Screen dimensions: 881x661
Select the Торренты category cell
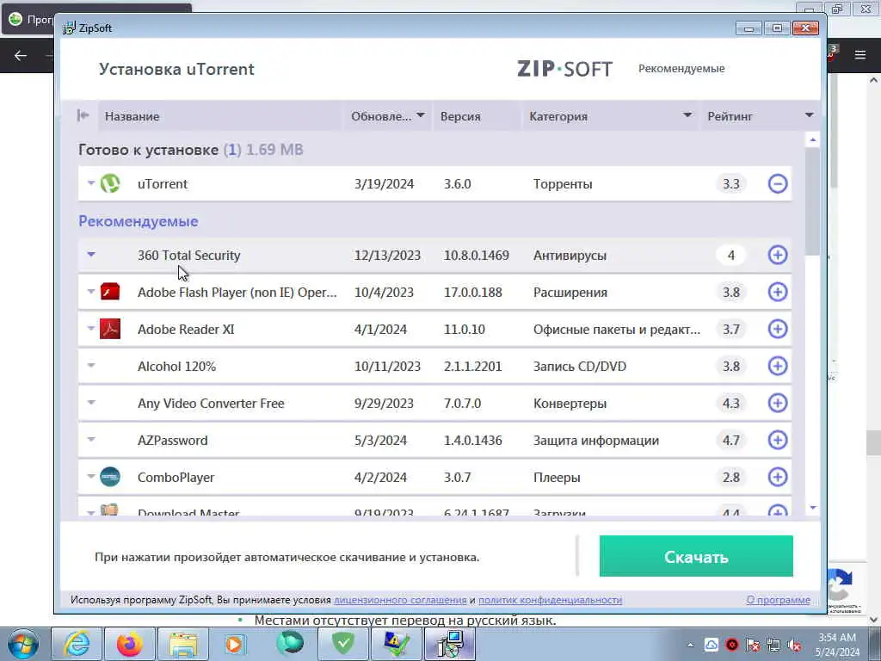tap(563, 184)
